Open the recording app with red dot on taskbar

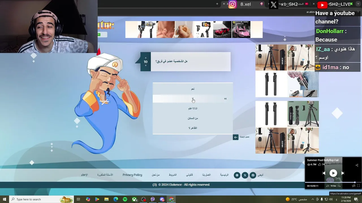coord(144,199)
